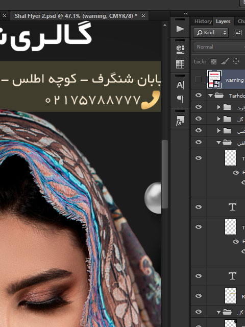Click the 'Lock:' label in Layers panel
Screen dimensions: 245x327
[200, 62]
